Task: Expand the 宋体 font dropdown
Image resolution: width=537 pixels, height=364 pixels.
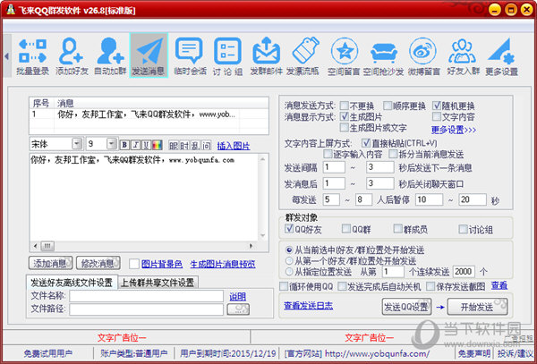Action: pos(77,144)
